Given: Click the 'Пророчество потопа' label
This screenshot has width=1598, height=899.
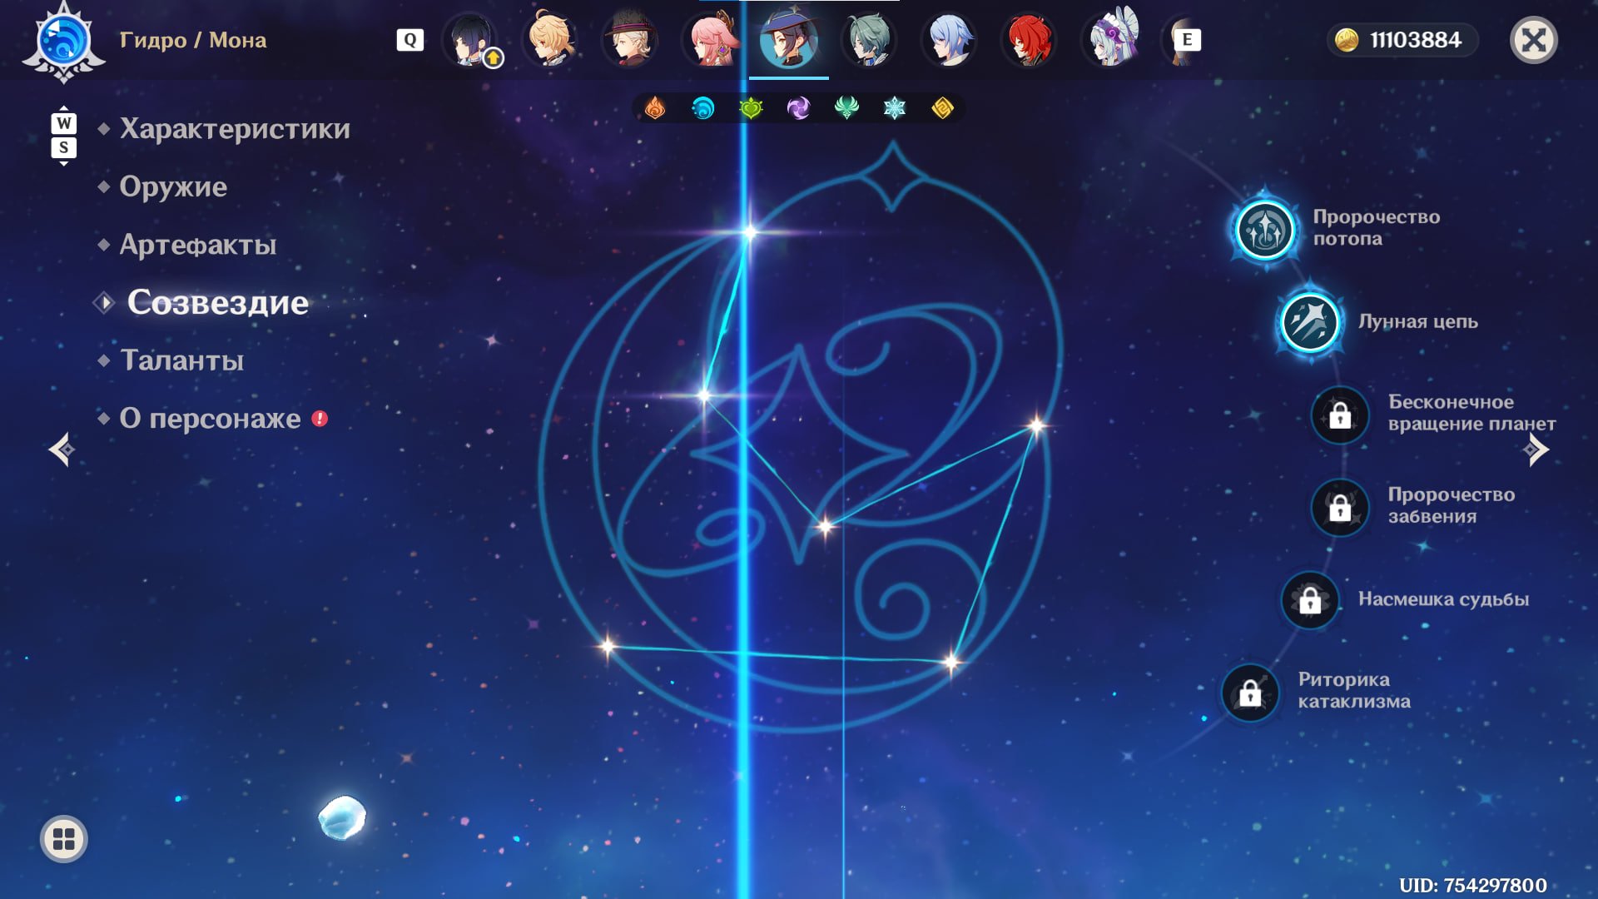Looking at the screenshot, I should (1377, 228).
